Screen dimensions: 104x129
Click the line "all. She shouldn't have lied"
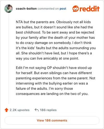tap(54, 53)
